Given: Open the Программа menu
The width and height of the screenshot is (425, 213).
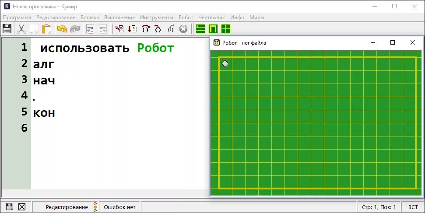Looking at the screenshot, I should [17, 17].
